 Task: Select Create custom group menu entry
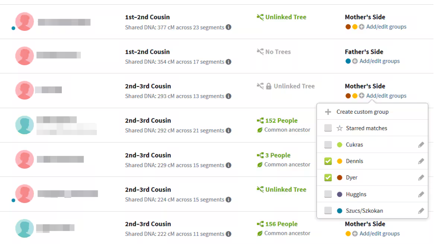(372, 112)
